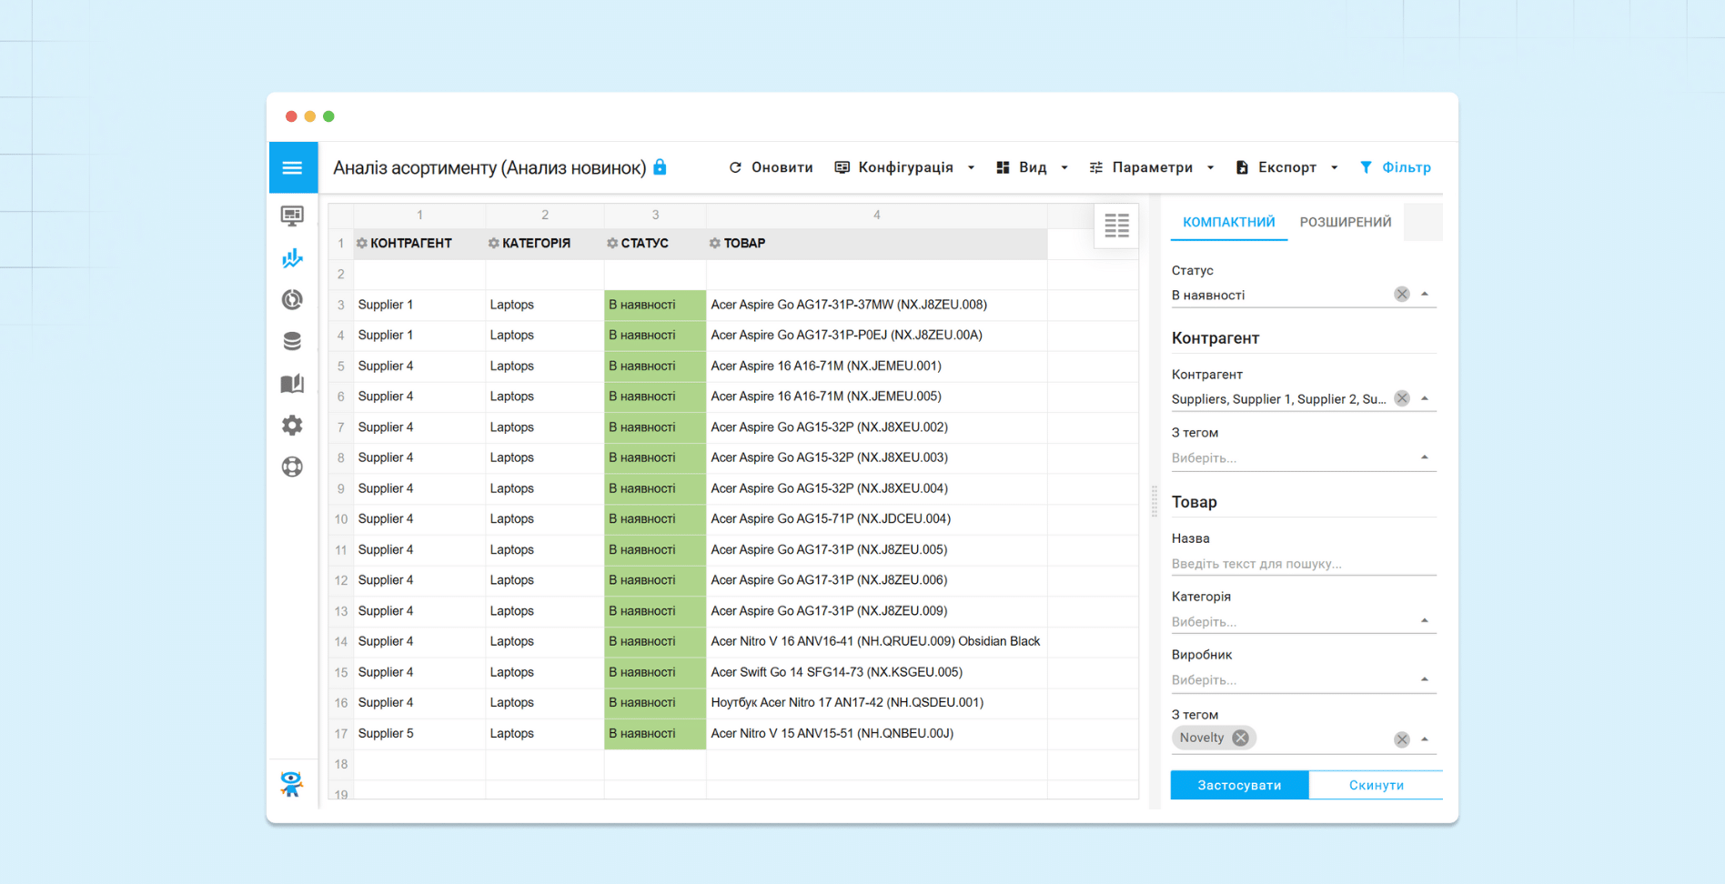
Task: Select the Компактний tab
Action: pyautogui.click(x=1228, y=222)
